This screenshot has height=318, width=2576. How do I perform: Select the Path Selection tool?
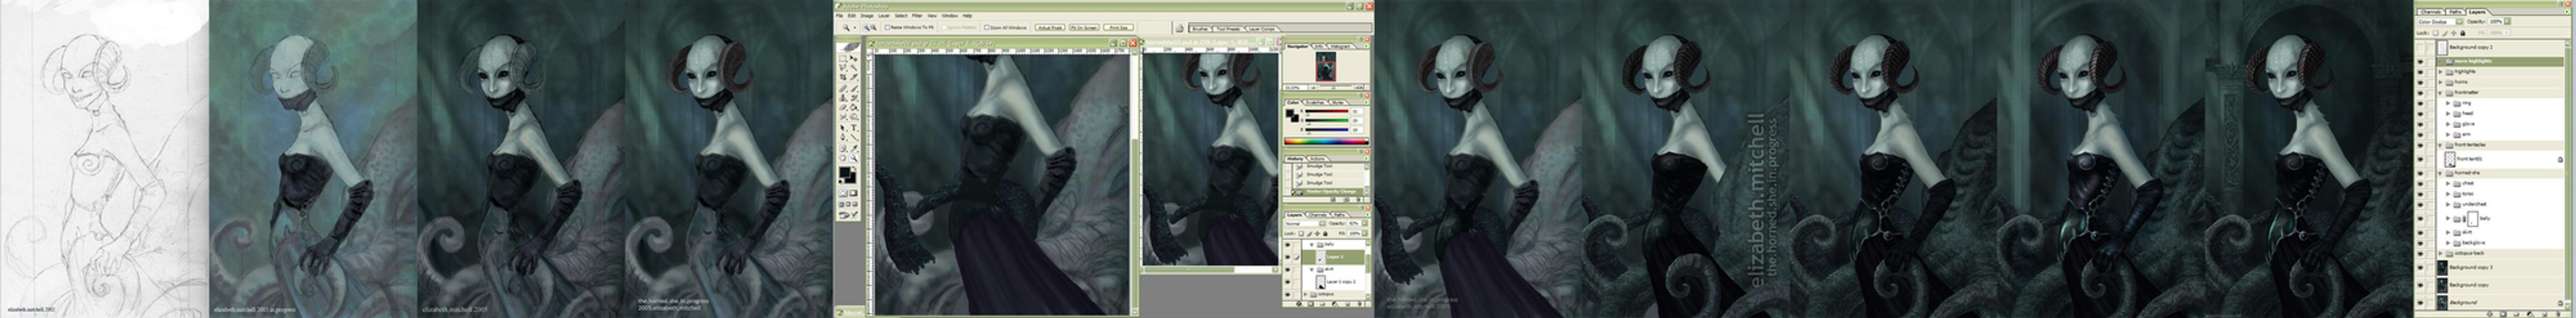pos(843,127)
